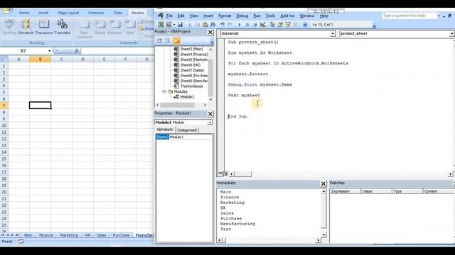
Task: Toggle Folders icon in Project panel
Action: [176, 41]
